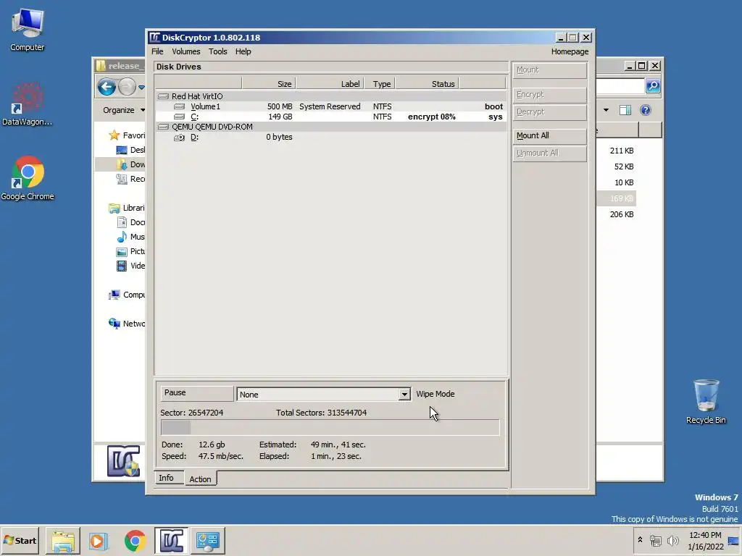Viewport: 742px width, 556px height.
Task: Click the 206 KB file size entry
Action: [621, 214]
